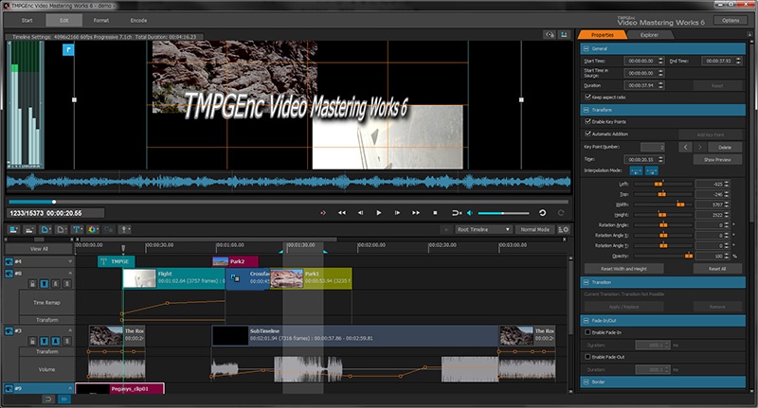Click the second track-layout toolbar icon

coord(29,230)
